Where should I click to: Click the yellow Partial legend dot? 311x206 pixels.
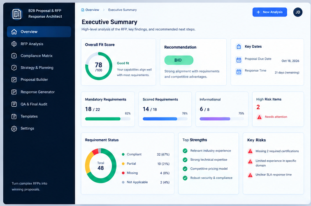[123, 164]
